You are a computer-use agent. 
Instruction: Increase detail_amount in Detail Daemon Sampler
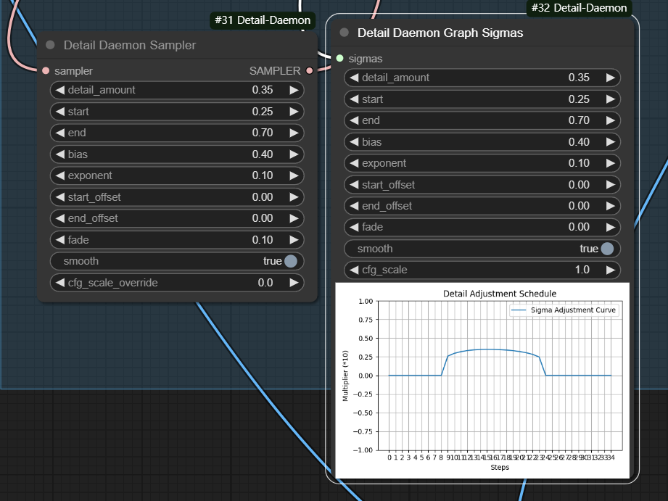294,90
